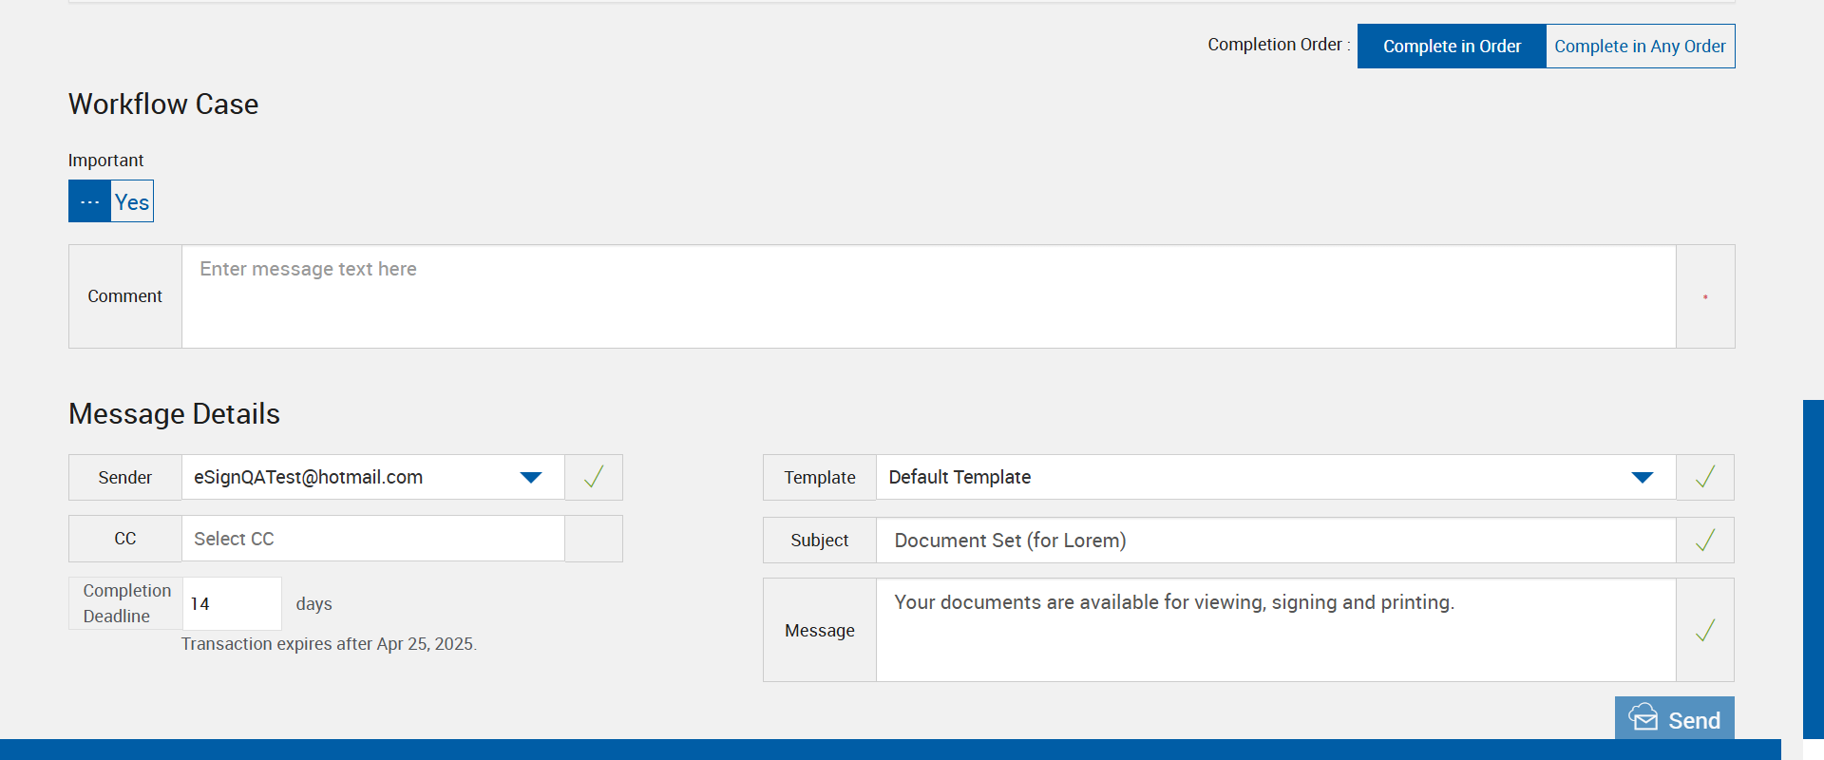Select Complete in Order option
Viewport: 1824px width, 760px height.
click(x=1452, y=46)
